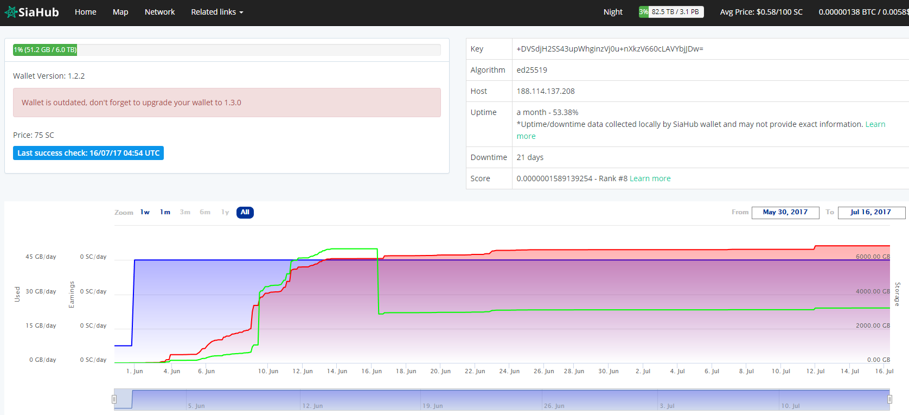This screenshot has width=909, height=415.
Task: Click the 82.5 TB / 3.1 PB network usage bar
Action: (x=671, y=12)
